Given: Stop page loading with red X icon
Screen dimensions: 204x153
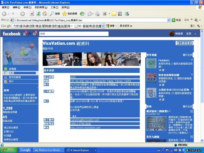Looking at the screenshot, I should coord(32,14).
